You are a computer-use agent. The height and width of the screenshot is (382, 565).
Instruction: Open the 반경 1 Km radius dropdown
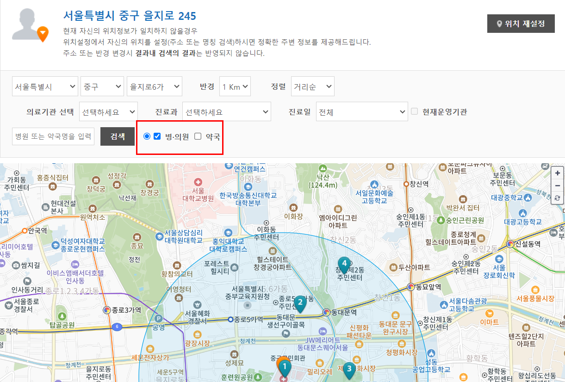[235, 86]
